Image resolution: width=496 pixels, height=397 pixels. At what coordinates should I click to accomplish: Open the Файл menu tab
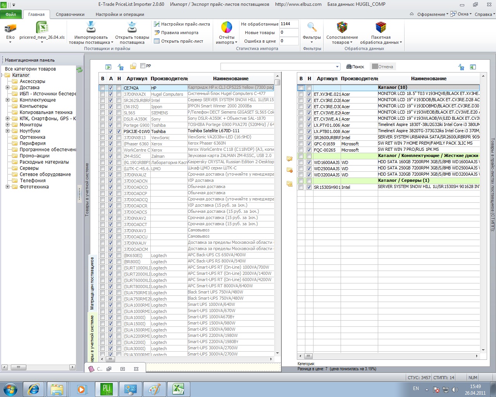click(11, 14)
